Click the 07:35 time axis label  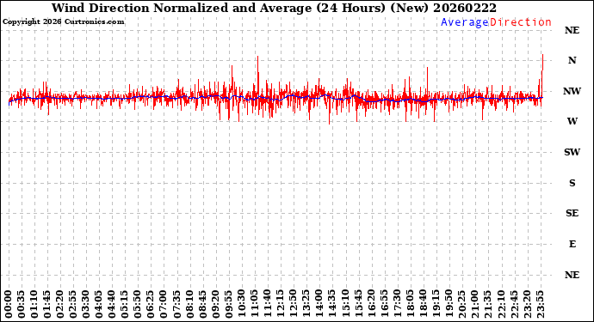tap(177, 304)
